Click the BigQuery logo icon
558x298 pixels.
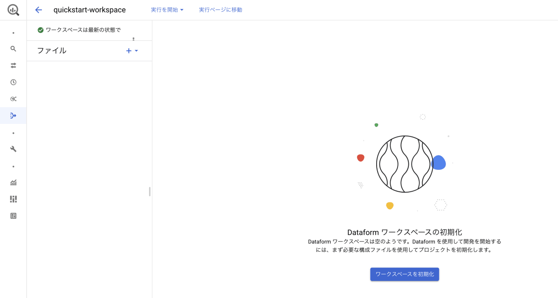coord(13,10)
